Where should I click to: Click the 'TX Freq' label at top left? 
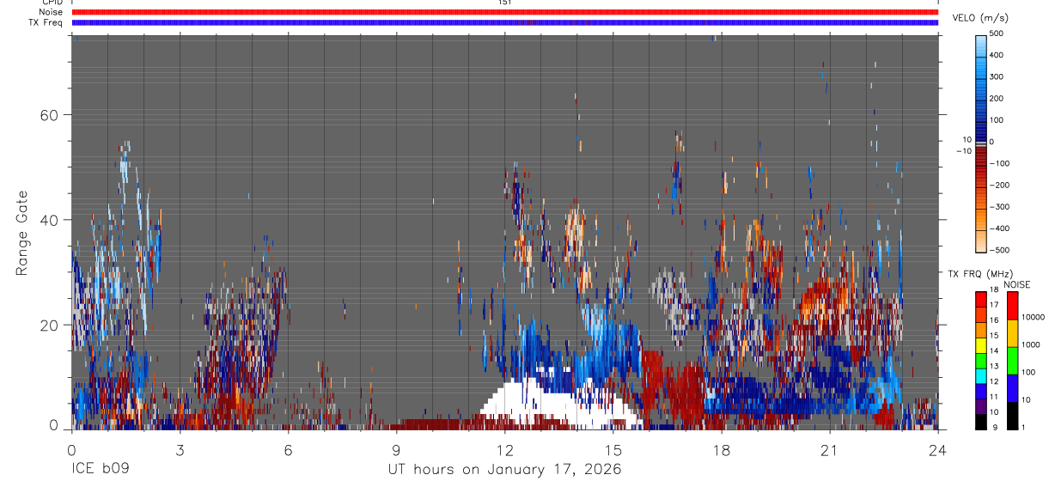46,22
